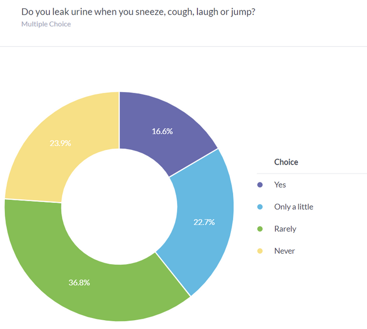The height and width of the screenshot is (329, 367).
Task: Click the 16.6% data label
Action: tap(162, 131)
